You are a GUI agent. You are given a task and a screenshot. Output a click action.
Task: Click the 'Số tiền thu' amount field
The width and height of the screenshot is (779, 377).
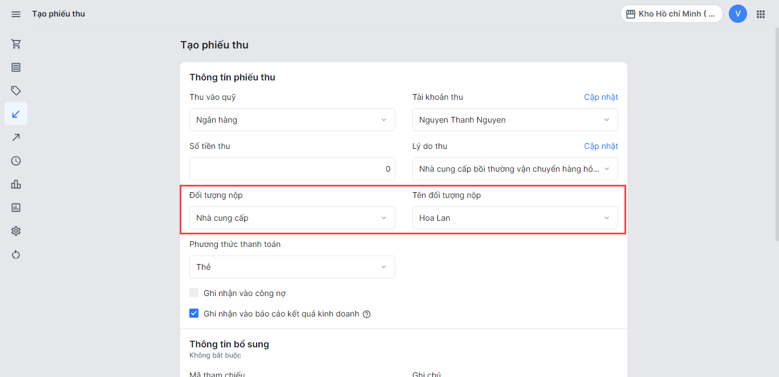(x=292, y=169)
